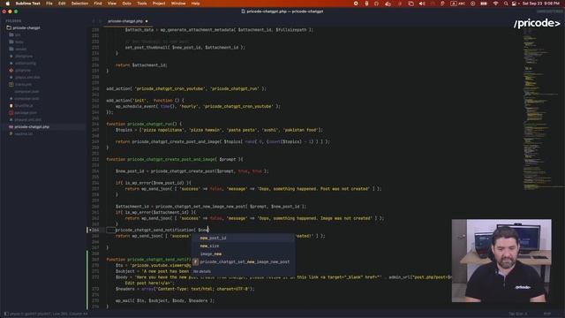
Task: Open the Tools menu
Action: coord(142,4)
